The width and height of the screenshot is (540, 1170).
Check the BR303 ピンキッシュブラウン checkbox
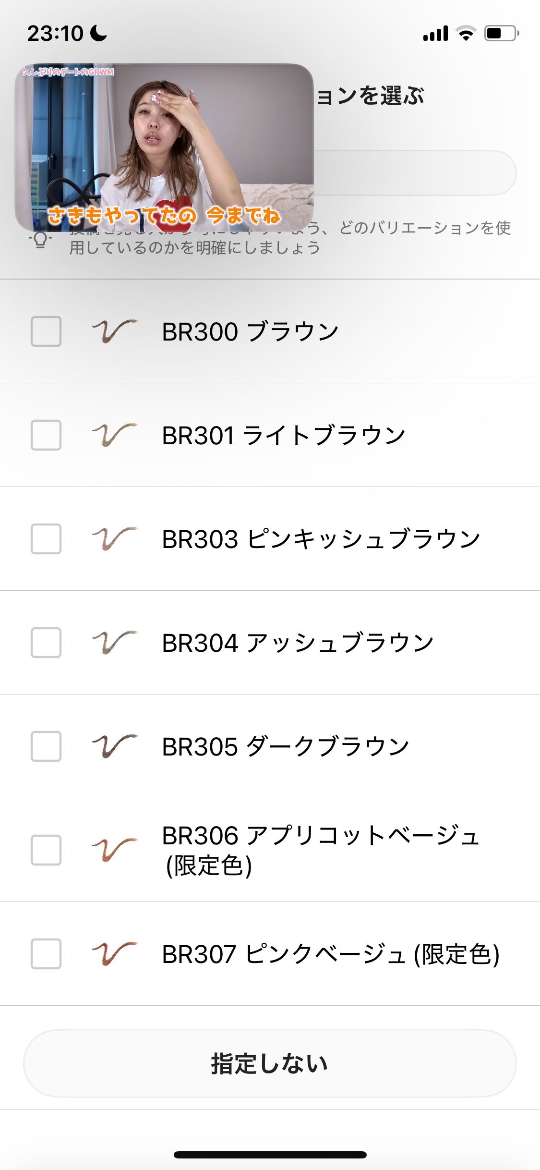pyautogui.click(x=46, y=539)
